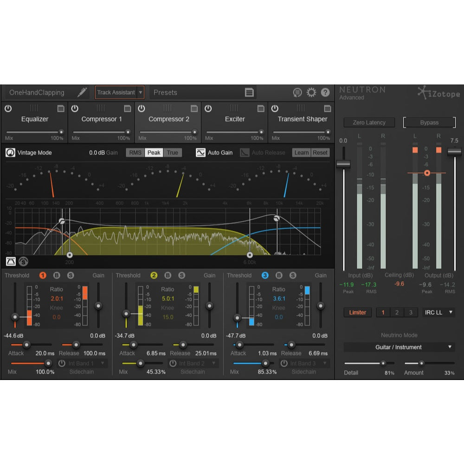Click the Help question mark icon

(x=324, y=92)
